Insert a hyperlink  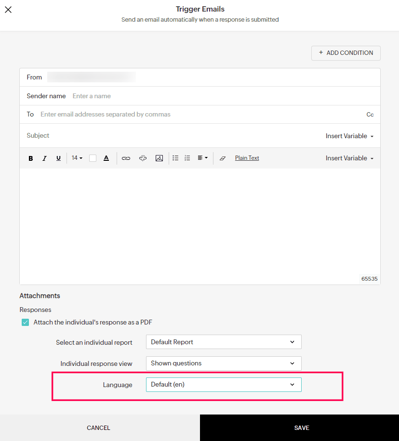pos(126,158)
